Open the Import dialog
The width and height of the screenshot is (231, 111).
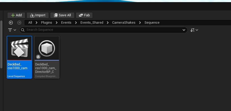pos(38,15)
